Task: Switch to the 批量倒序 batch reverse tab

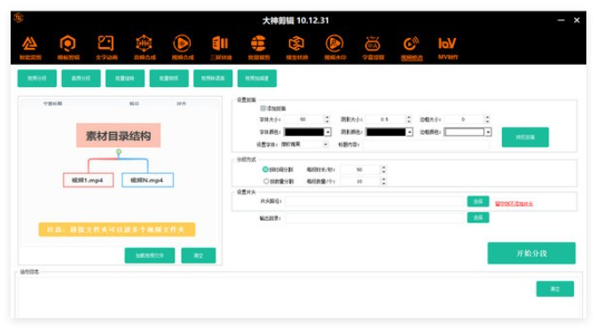Action: pyautogui.click(x=169, y=78)
